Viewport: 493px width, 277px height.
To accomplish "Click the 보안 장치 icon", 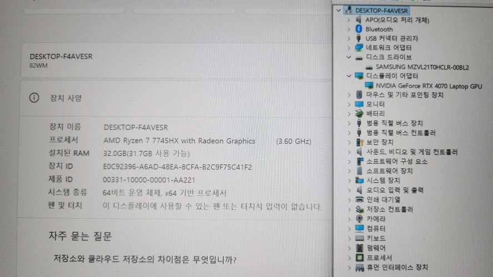I will 360,142.
